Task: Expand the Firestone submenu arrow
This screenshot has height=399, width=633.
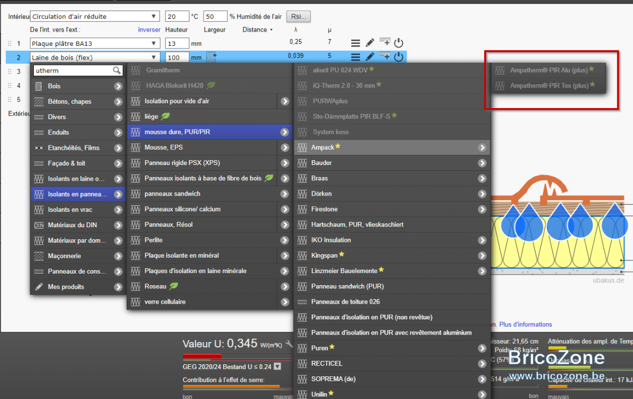Action: tap(482, 210)
